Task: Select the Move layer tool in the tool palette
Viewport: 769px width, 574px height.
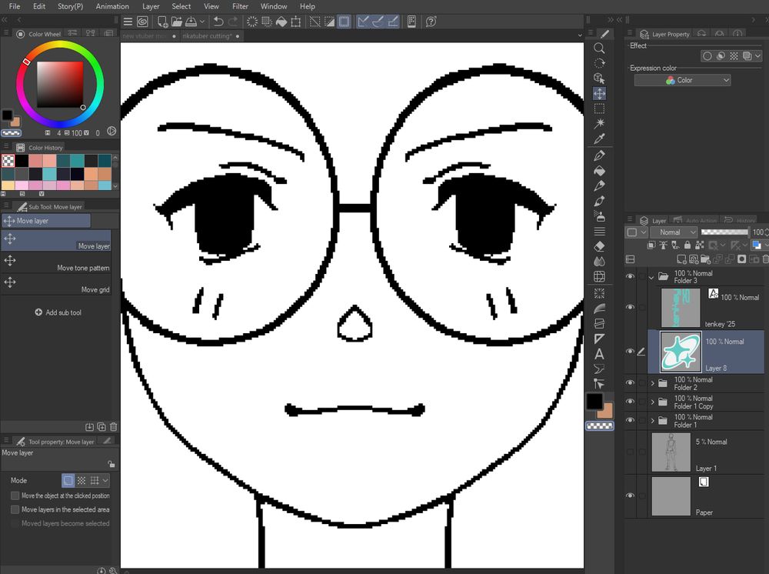Action: pos(599,93)
